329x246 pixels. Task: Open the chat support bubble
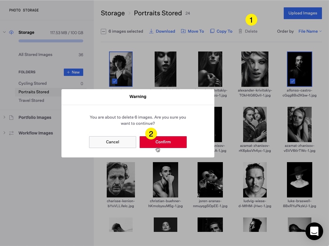(x=314, y=231)
